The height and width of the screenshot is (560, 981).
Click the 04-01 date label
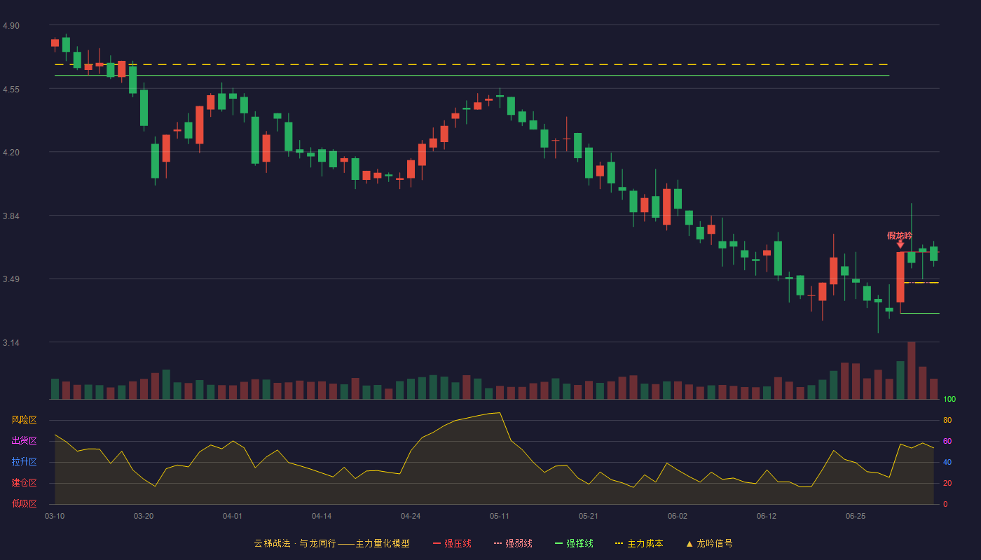coord(233,516)
